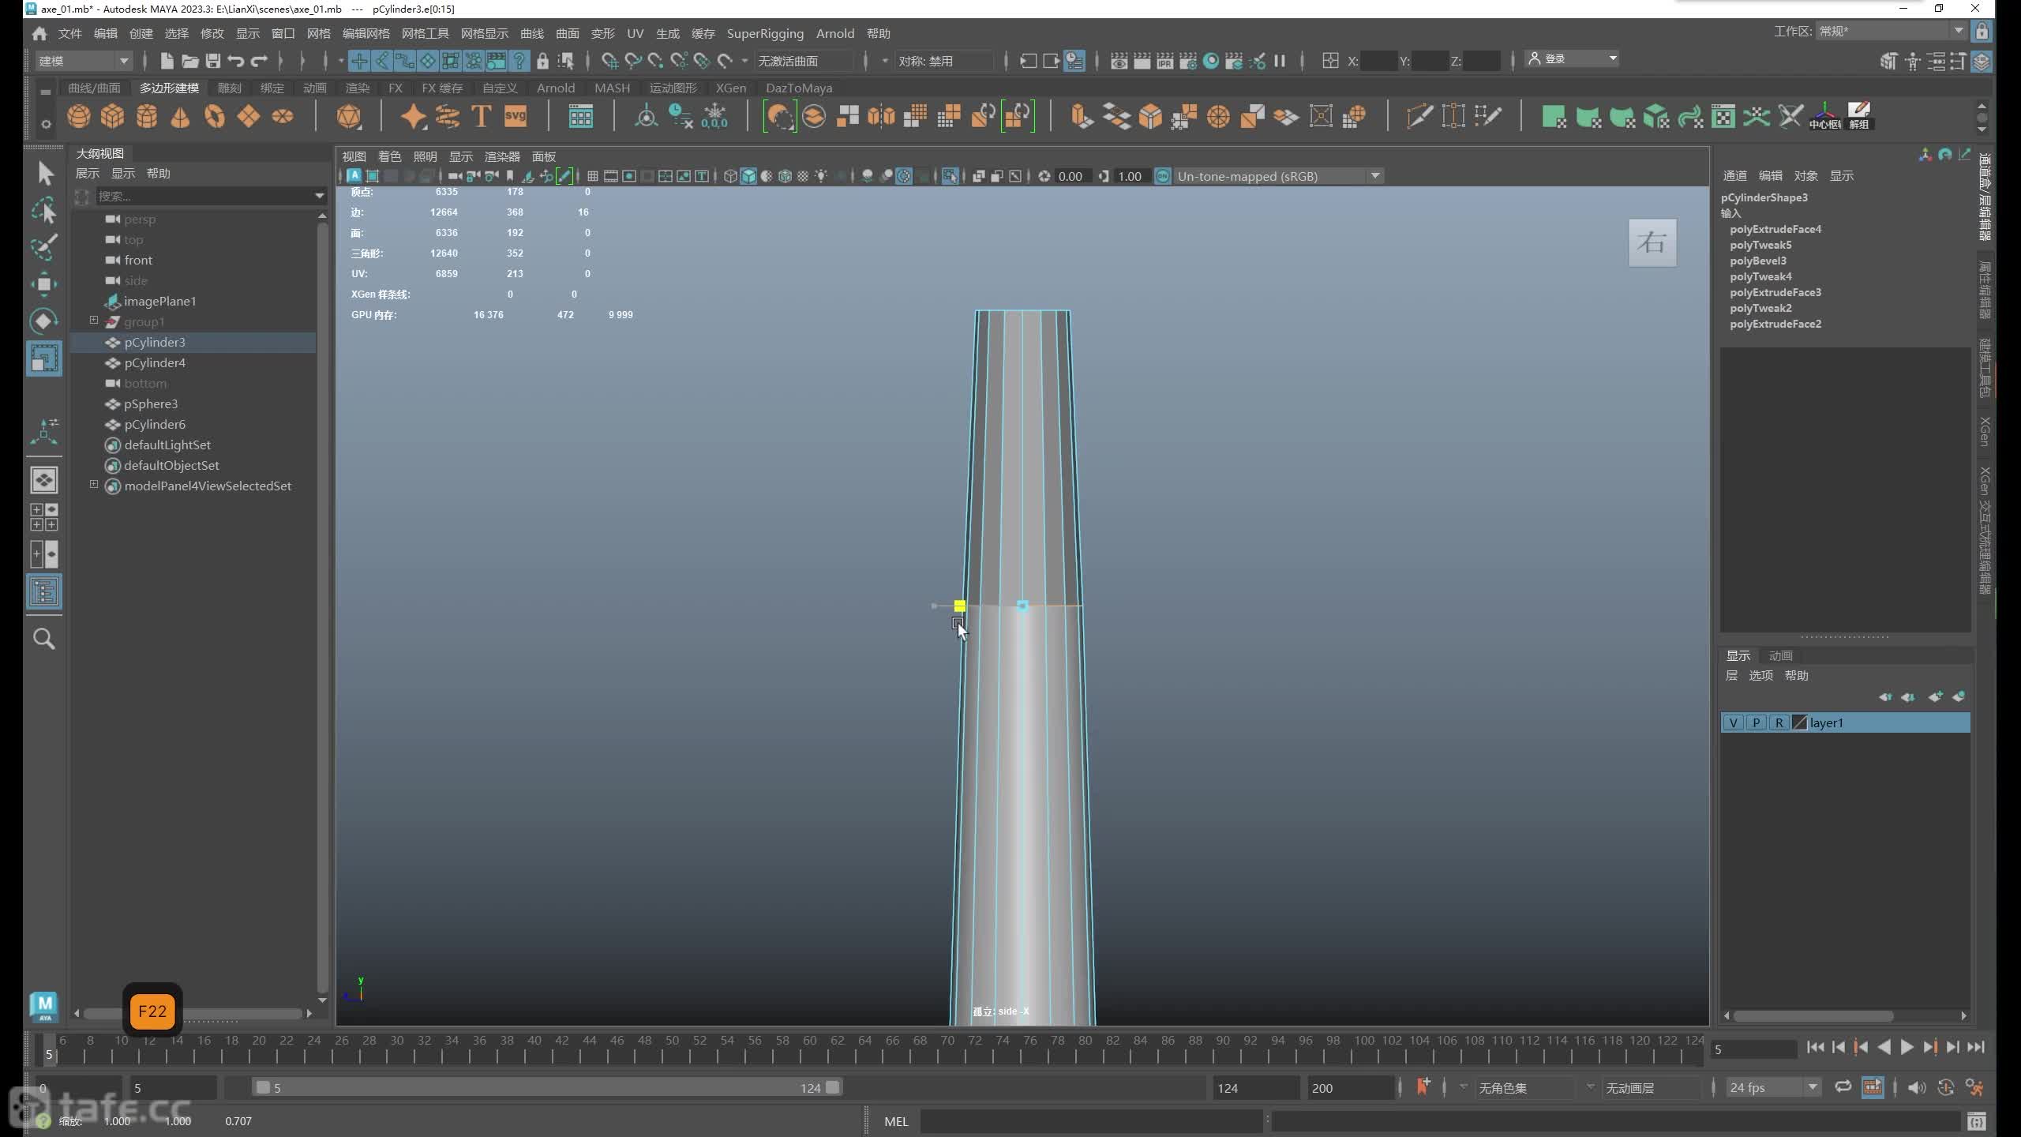
Task: Open the 网格工具 menu
Action: (426, 33)
